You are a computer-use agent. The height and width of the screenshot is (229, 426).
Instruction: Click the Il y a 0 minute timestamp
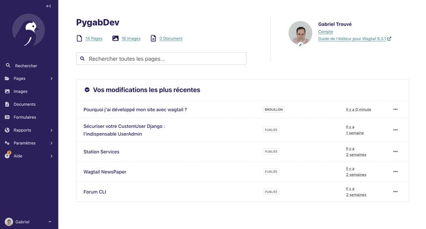[358, 110]
